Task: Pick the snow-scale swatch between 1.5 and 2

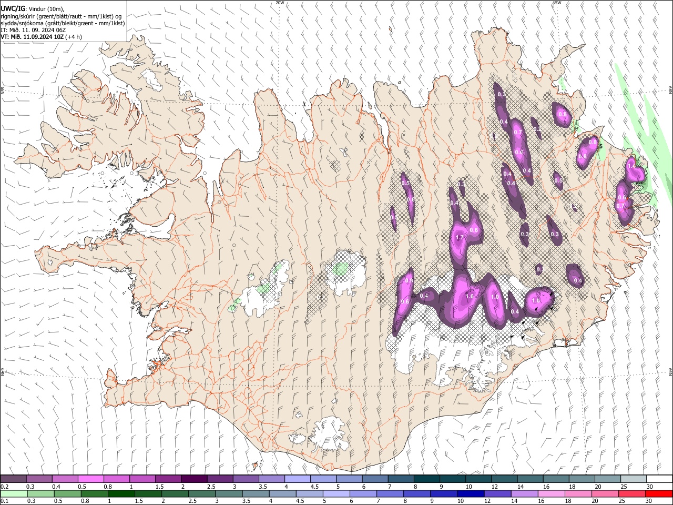Action: 168,479
